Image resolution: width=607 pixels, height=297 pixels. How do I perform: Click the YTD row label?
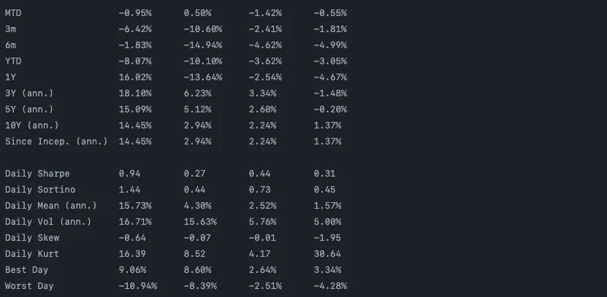(13, 61)
